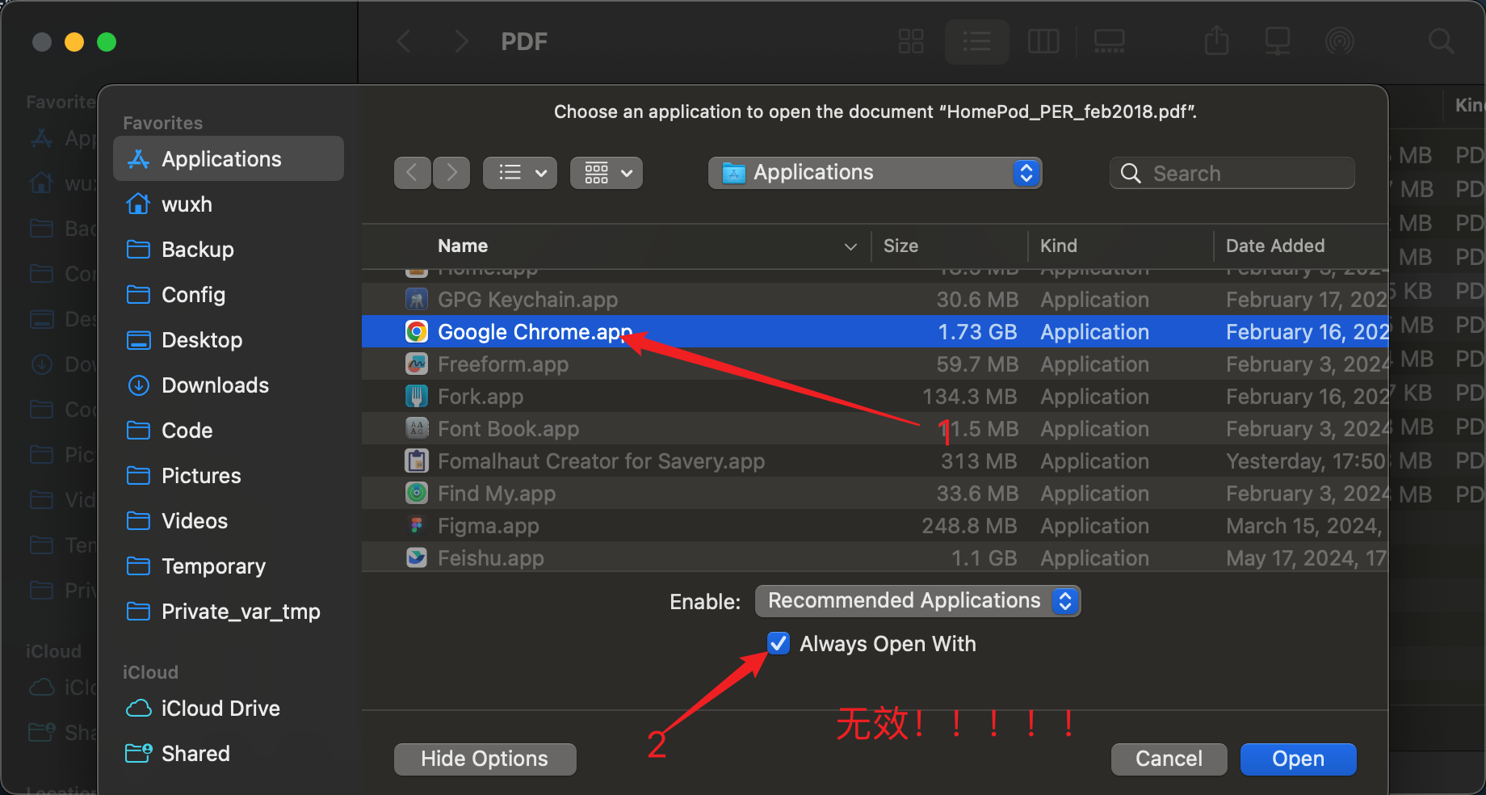Click the Finder AirDrop toolbar icon

(x=1340, y=41)
